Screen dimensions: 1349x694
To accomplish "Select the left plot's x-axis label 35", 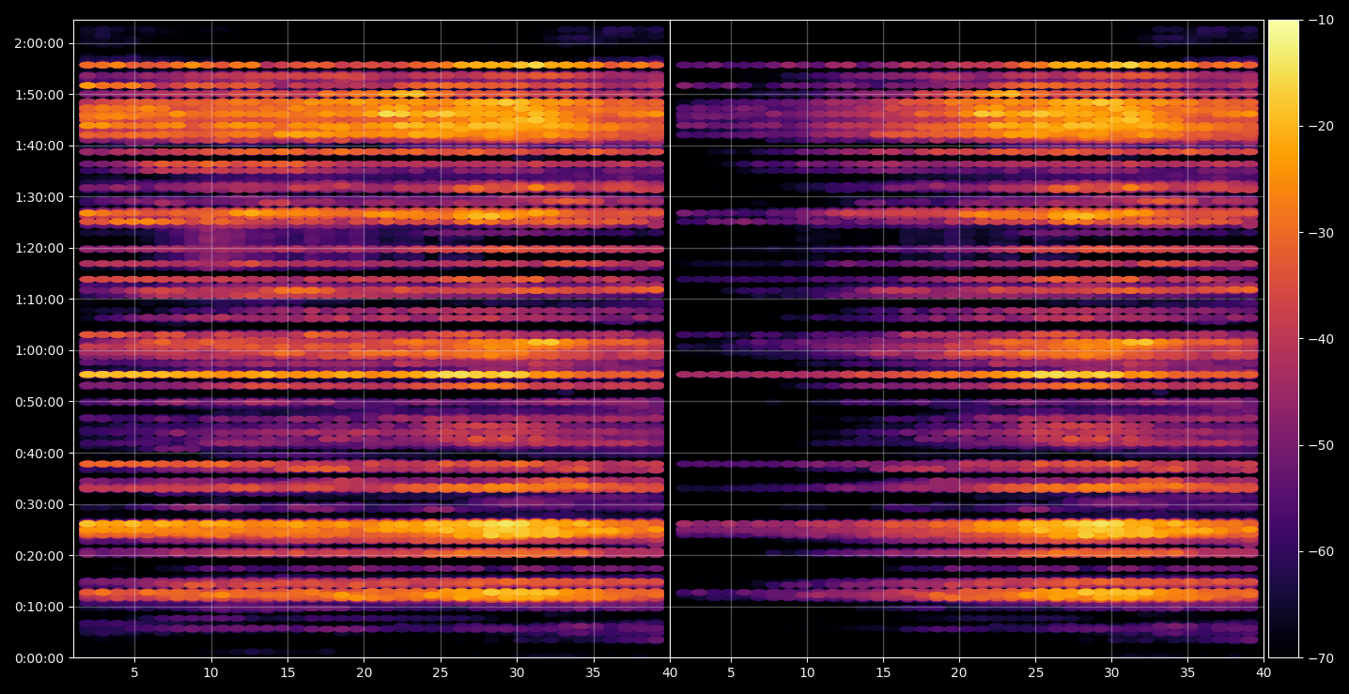I will (593, 672).
